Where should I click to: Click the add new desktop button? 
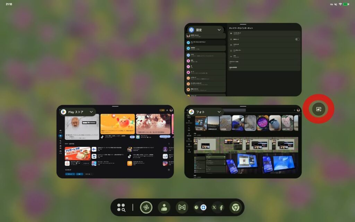pyautogui.click(x=318, y=109)
